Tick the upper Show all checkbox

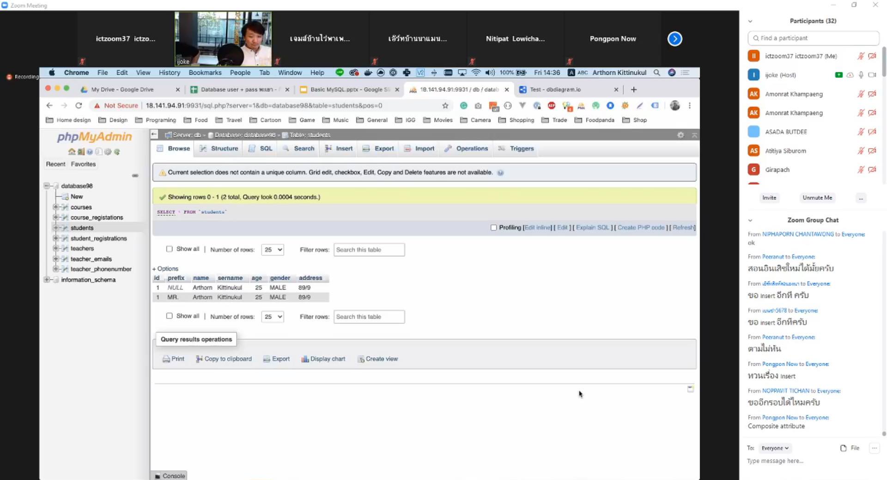coord(169,249)
